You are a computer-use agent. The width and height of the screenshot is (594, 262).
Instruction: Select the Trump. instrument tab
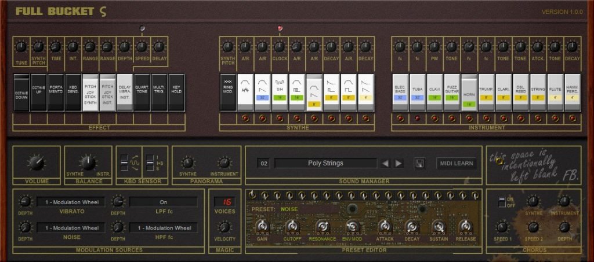[487, 92]
